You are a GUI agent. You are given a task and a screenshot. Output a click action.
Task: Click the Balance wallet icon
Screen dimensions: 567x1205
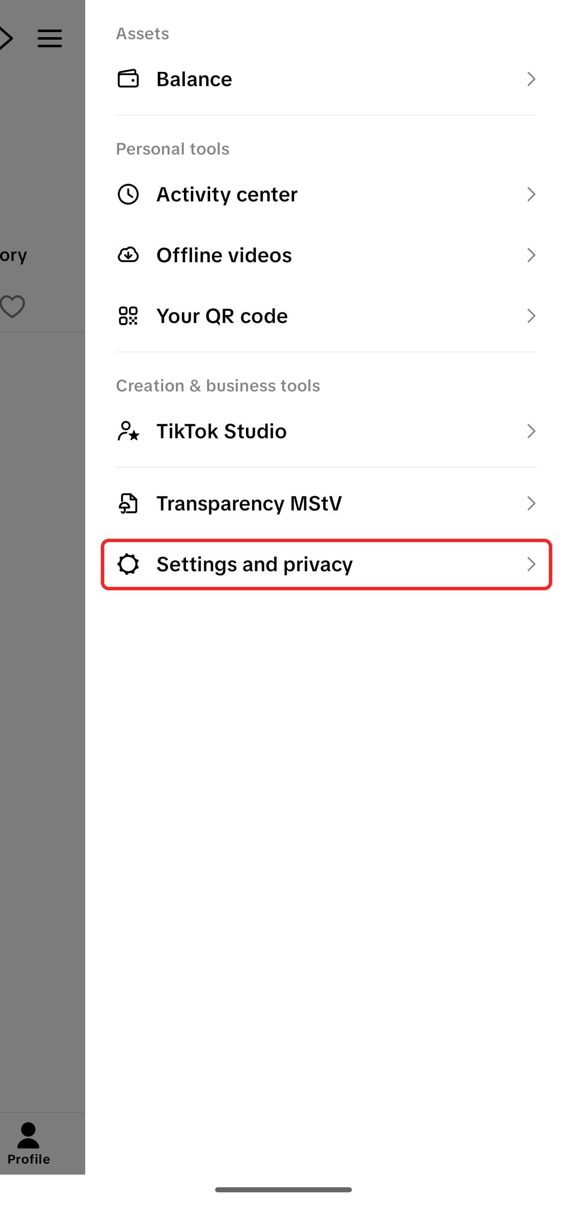point(129,79)
